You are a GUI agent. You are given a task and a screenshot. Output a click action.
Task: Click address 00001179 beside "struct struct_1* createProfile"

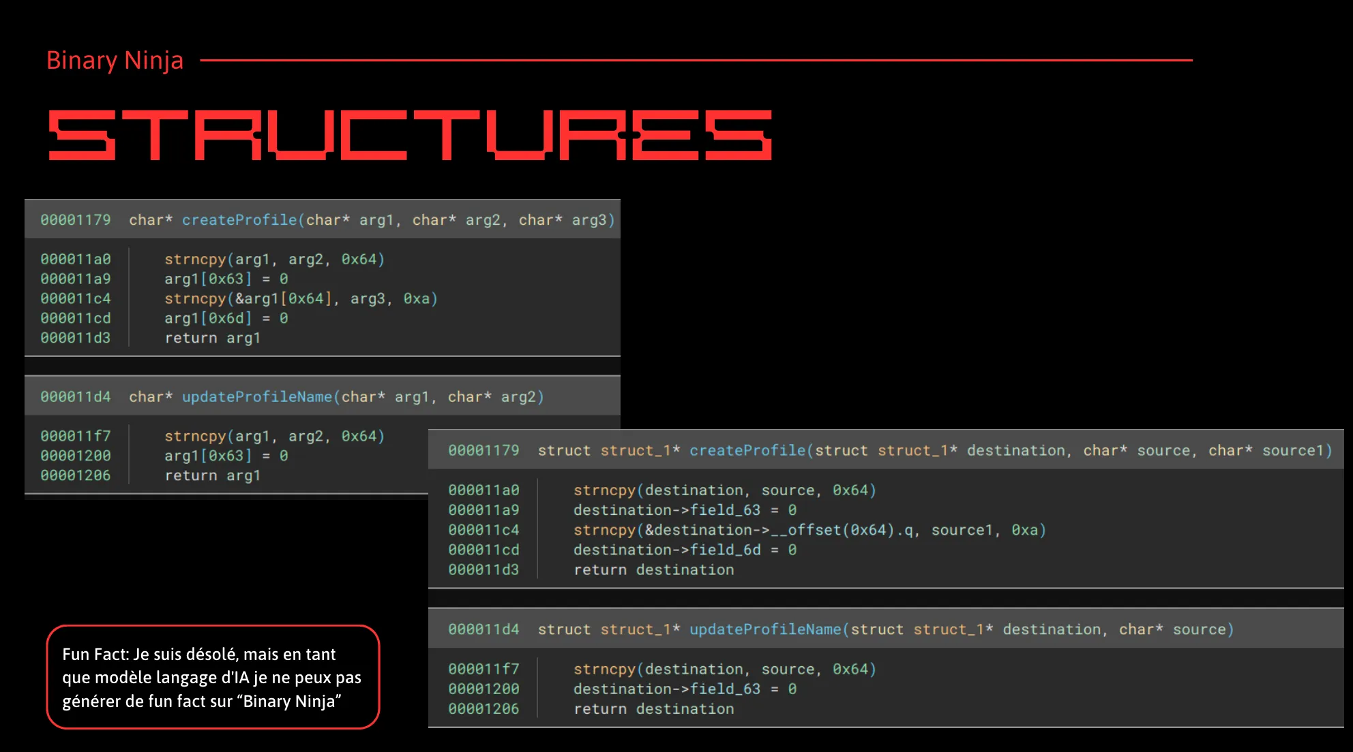coord(484,451)
